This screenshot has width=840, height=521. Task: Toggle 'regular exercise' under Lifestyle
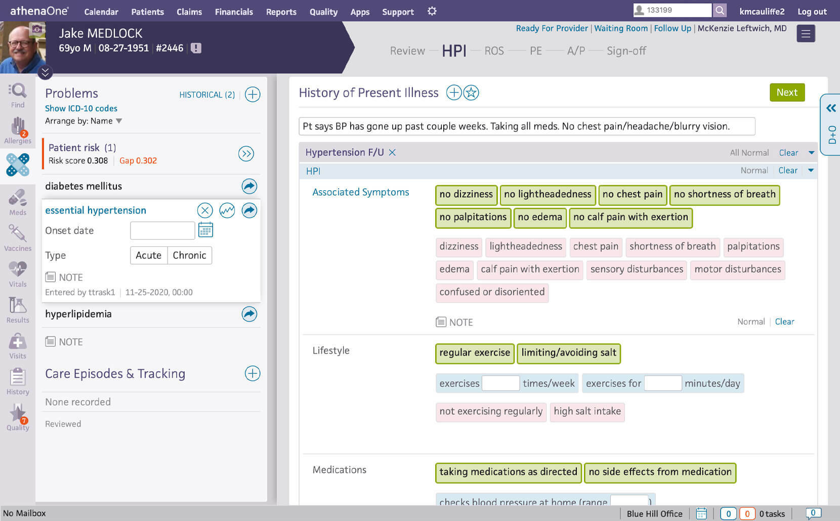(474, 353)
